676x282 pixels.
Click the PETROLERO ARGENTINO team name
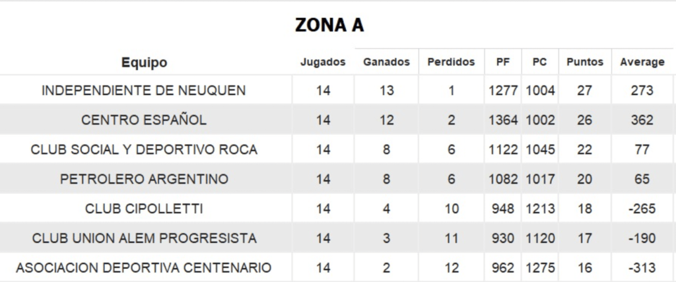point(144,179)
